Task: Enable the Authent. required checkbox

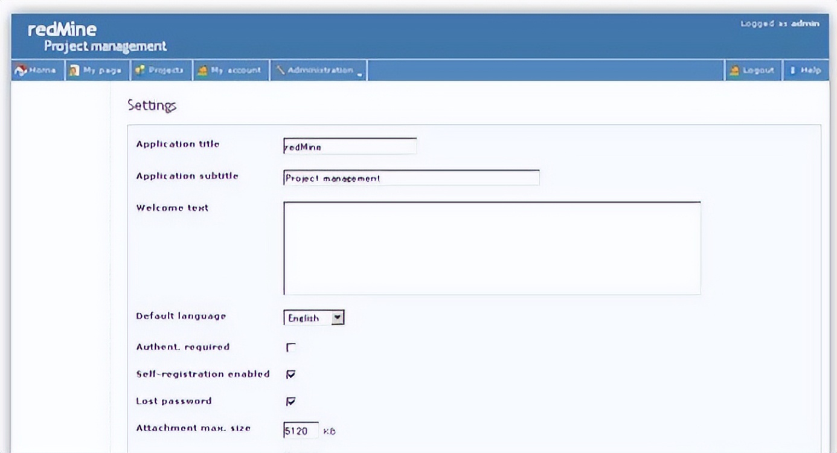Action: [291, 347]
